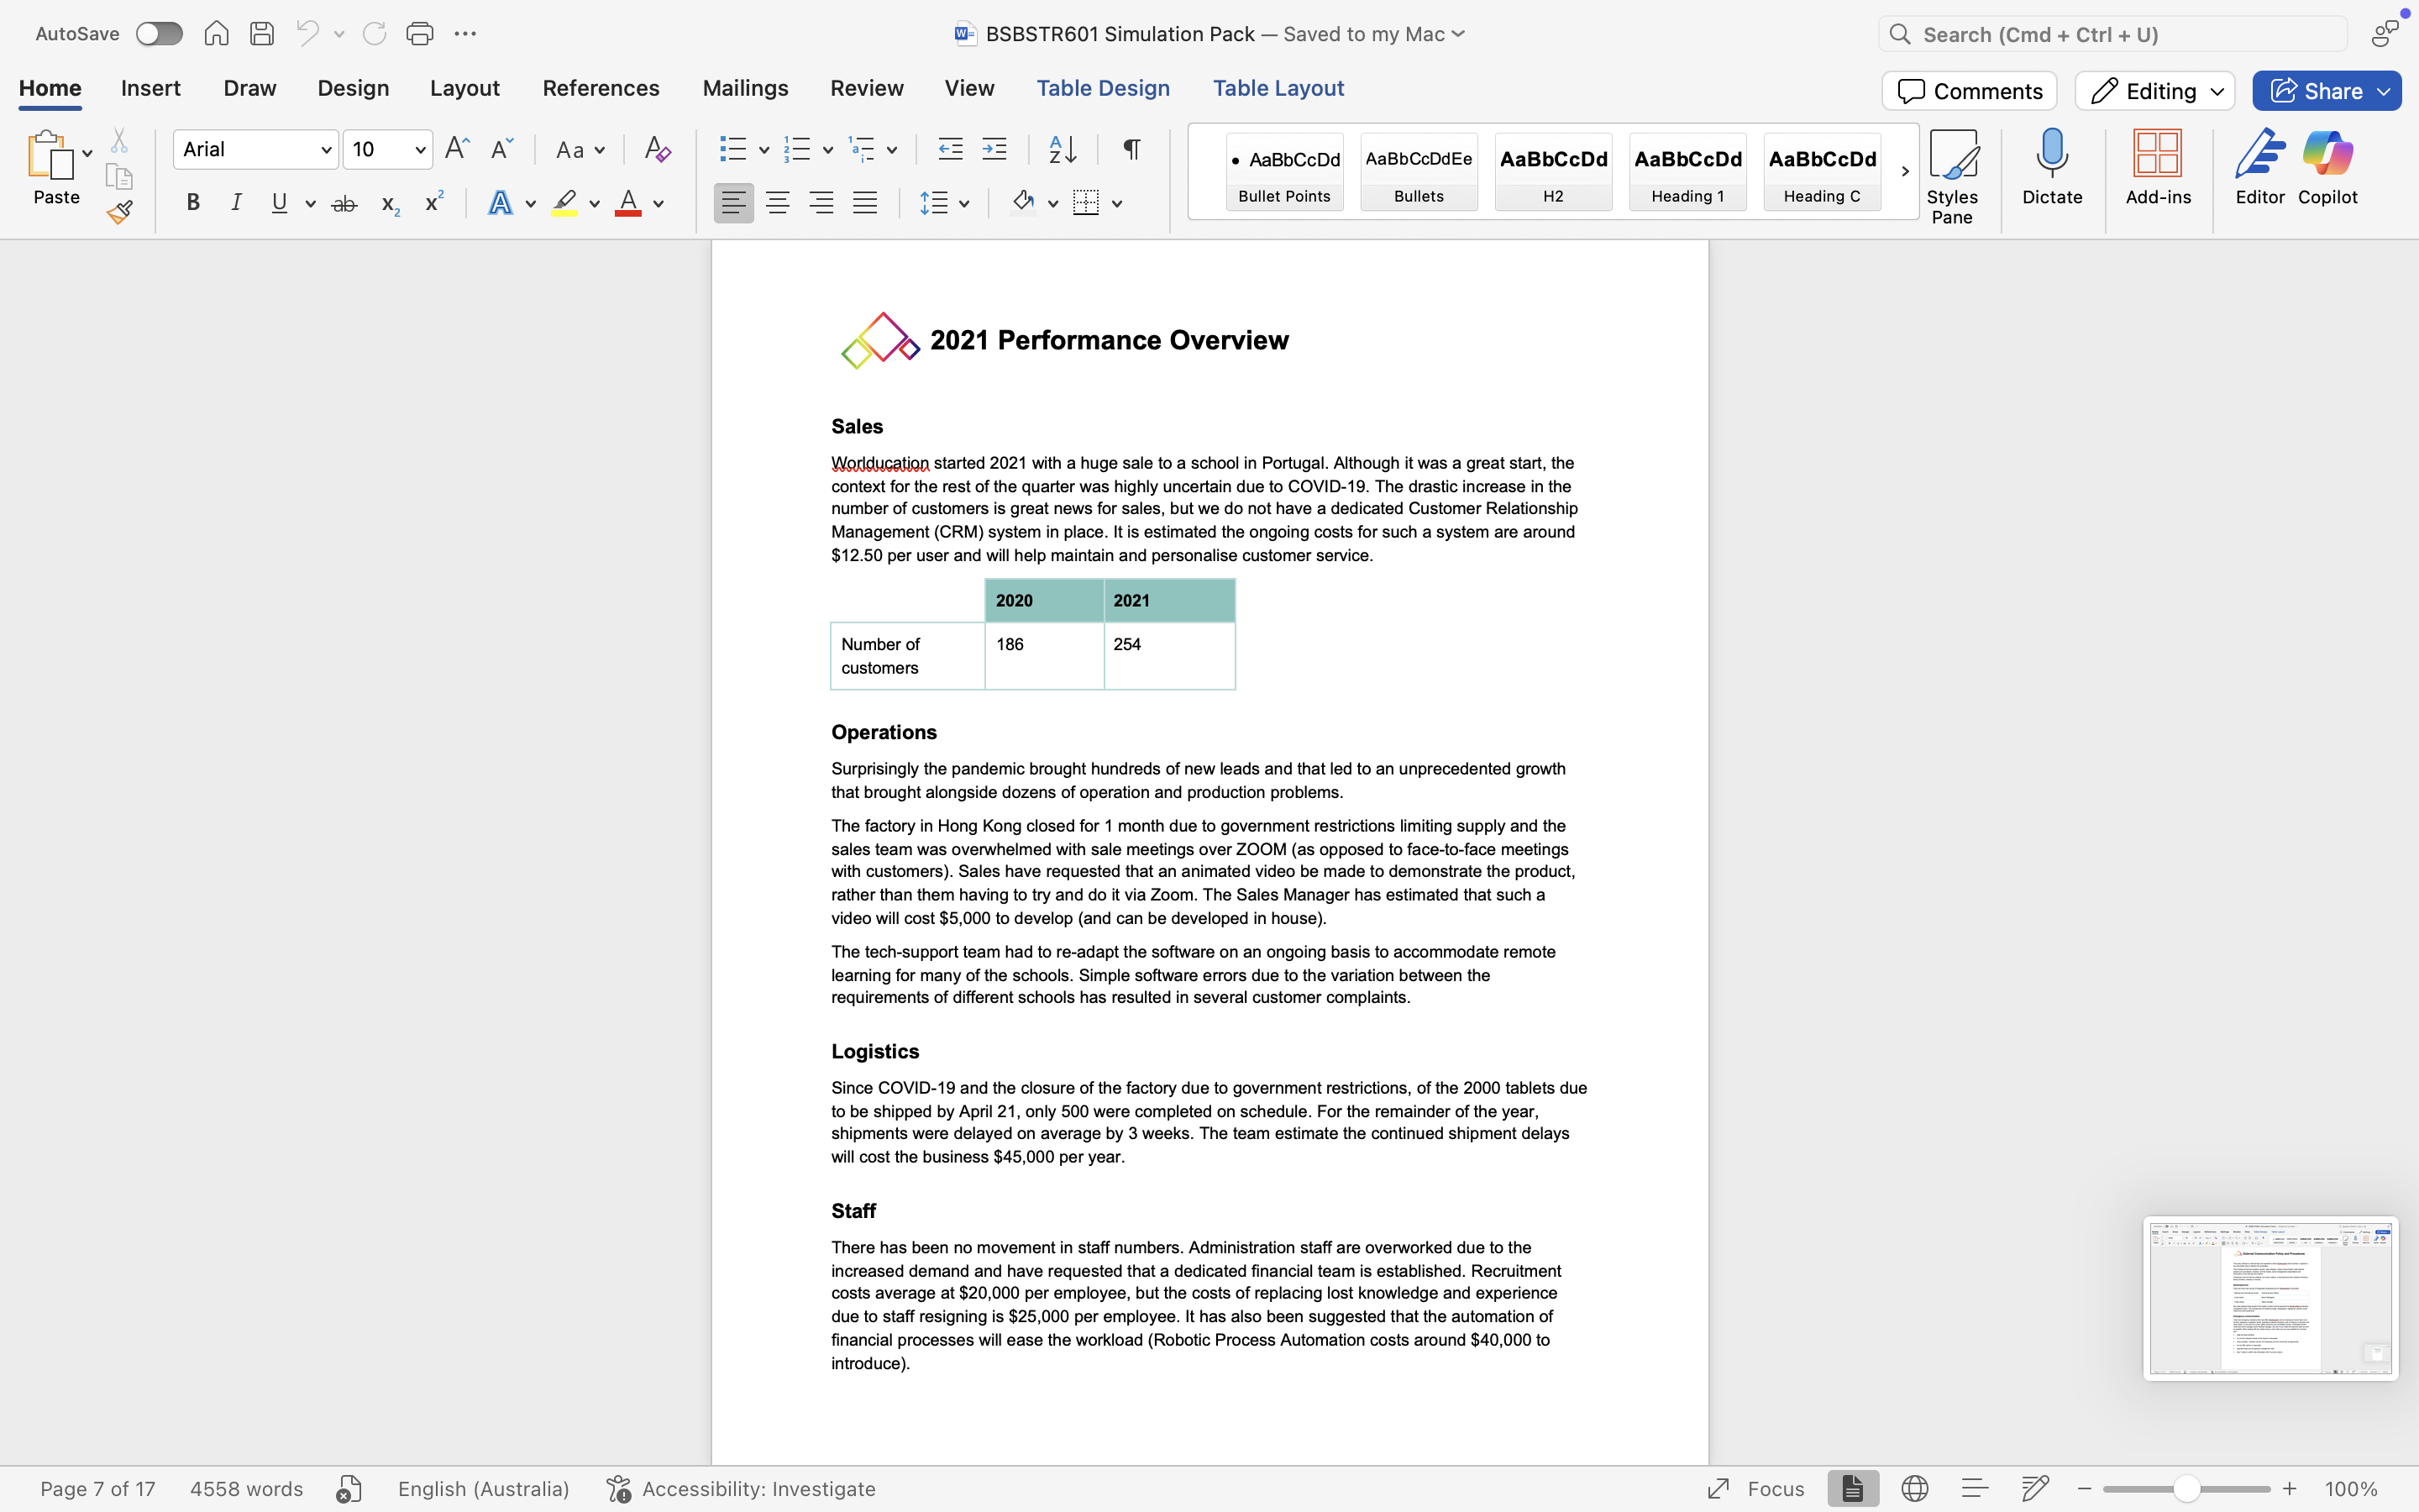The height and width of the screenshot is (1512, 2419).
Task: Toggle Bold formatting
Action: click(x=193, y=204)
